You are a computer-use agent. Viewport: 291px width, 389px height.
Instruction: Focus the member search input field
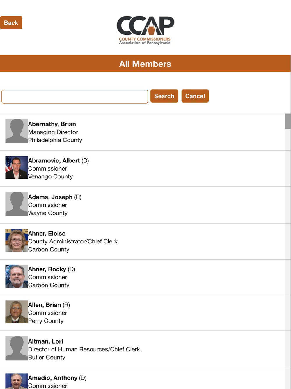[x=75, y=97]
